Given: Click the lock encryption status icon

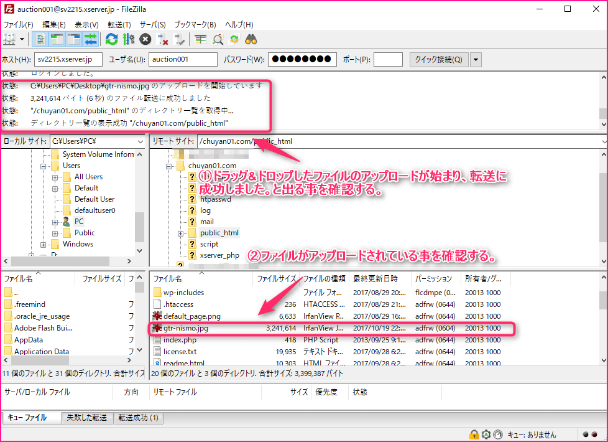Looking at the screenshot, I should [x=474, y=435].
